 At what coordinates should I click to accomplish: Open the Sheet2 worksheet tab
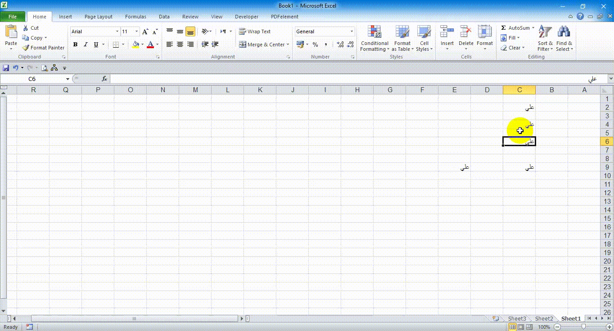544,318
